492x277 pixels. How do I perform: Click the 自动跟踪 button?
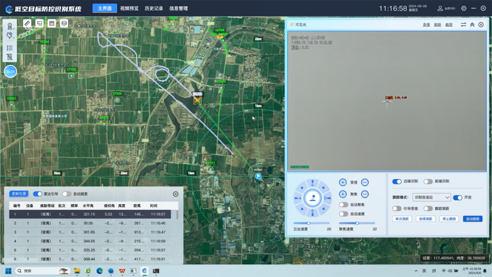click(472, 218)
